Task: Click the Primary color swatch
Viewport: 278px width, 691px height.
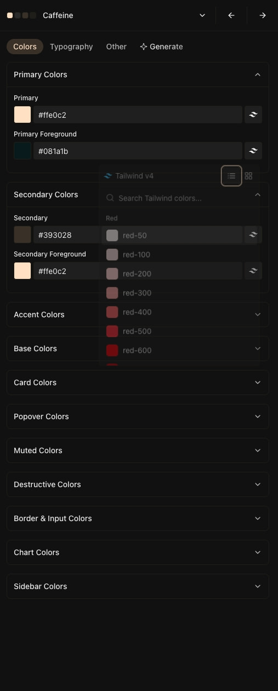Action: point(22,115)
